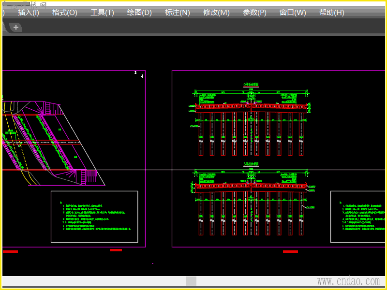
Task: Click the 帮助(H) help menu
Action: [x=331, y=13]
